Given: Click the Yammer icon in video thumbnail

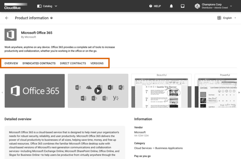Looking at the screenshot, I should (x=116, y=98).
